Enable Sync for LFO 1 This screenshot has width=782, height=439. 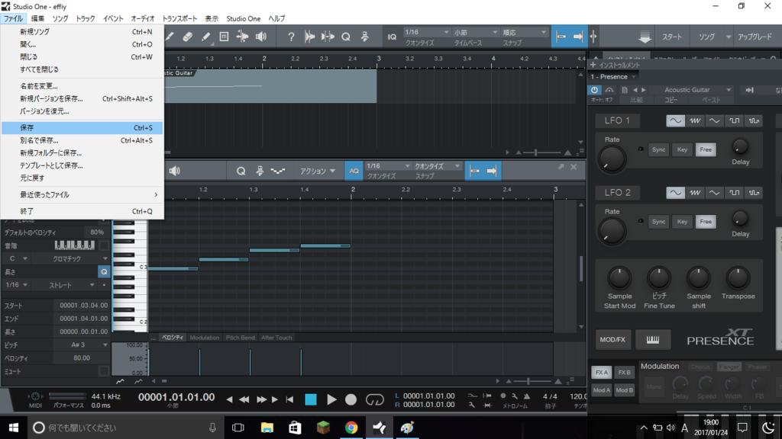658,149
